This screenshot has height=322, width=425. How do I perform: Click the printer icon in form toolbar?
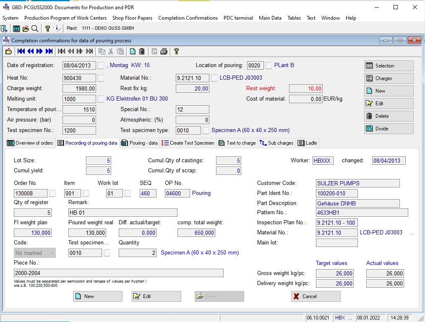[164, 52]
